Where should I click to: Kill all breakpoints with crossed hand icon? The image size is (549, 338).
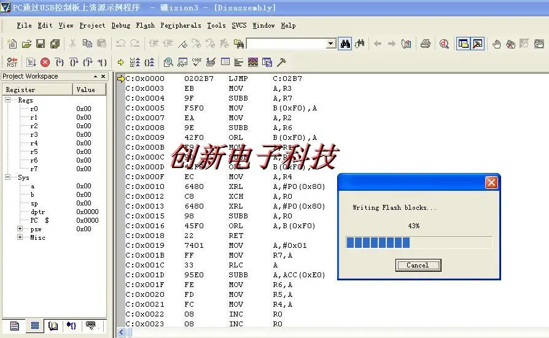point(510,44)
